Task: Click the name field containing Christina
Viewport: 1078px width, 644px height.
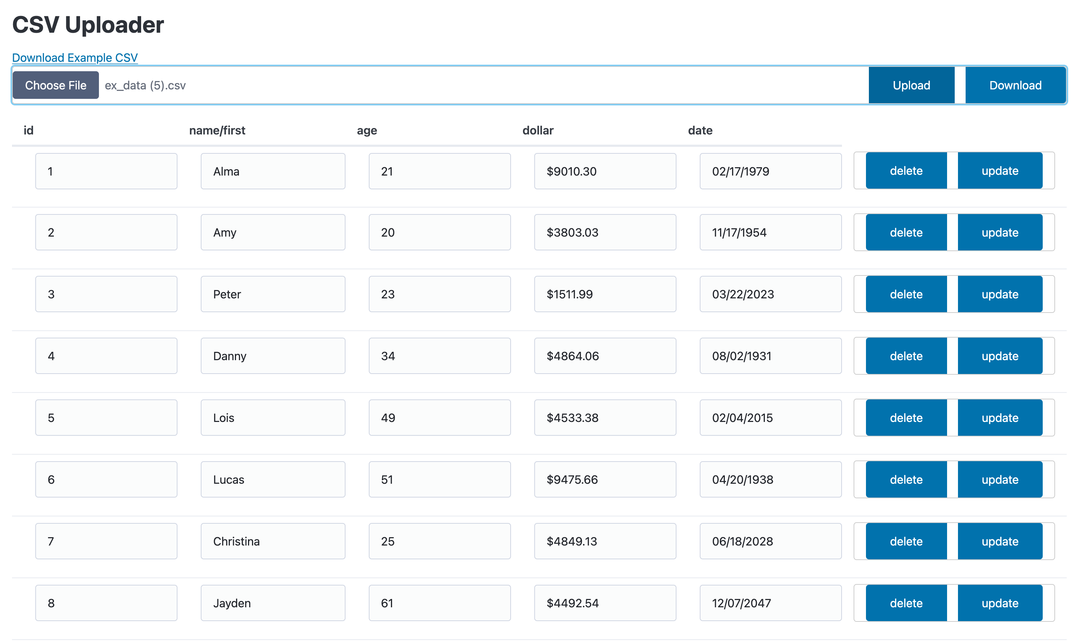Action: click(x=273, y=541)
